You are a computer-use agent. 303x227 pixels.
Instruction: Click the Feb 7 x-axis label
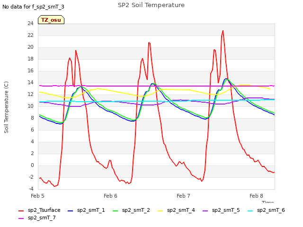point(183,196)
